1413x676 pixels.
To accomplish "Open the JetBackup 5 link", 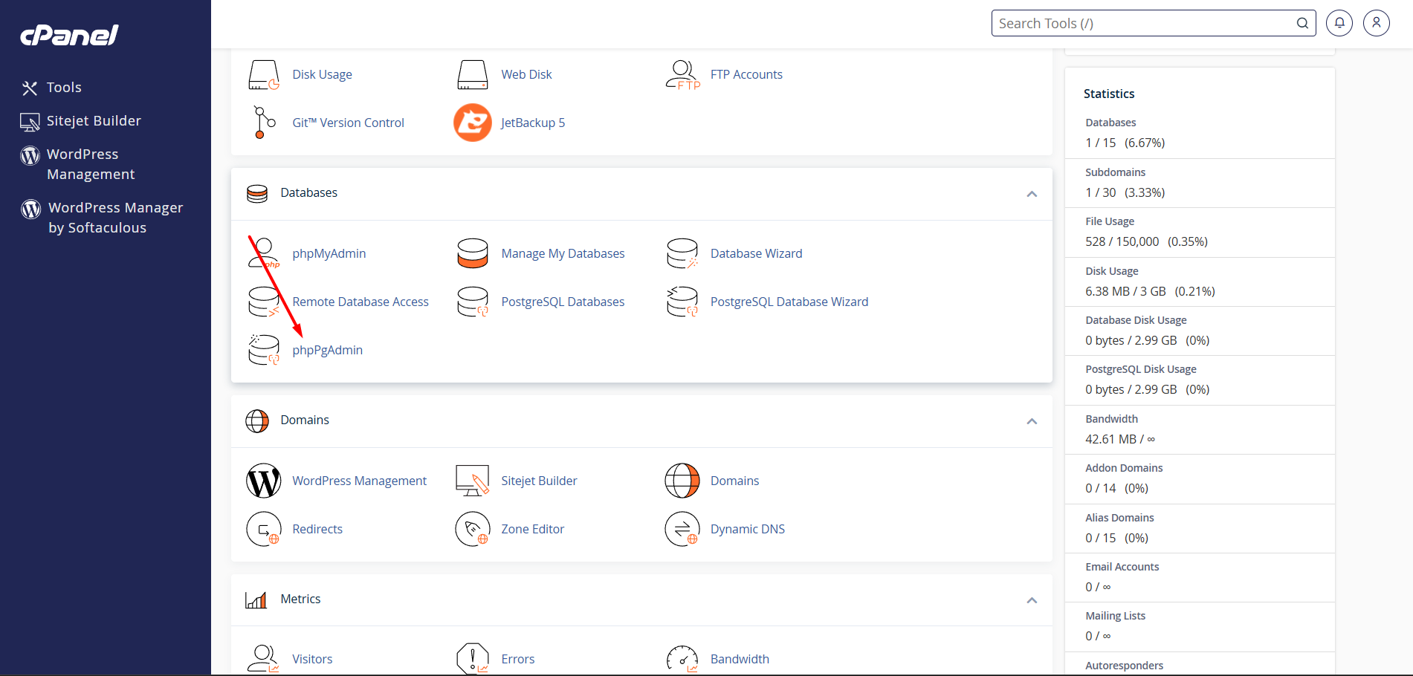I will (x=533, y=123).
